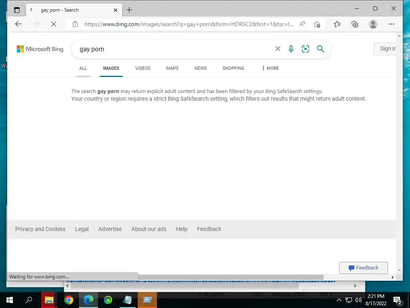The height and width of the screenshot is (308, 410).
Task: Open the MAPS tab
Action: 172,68
